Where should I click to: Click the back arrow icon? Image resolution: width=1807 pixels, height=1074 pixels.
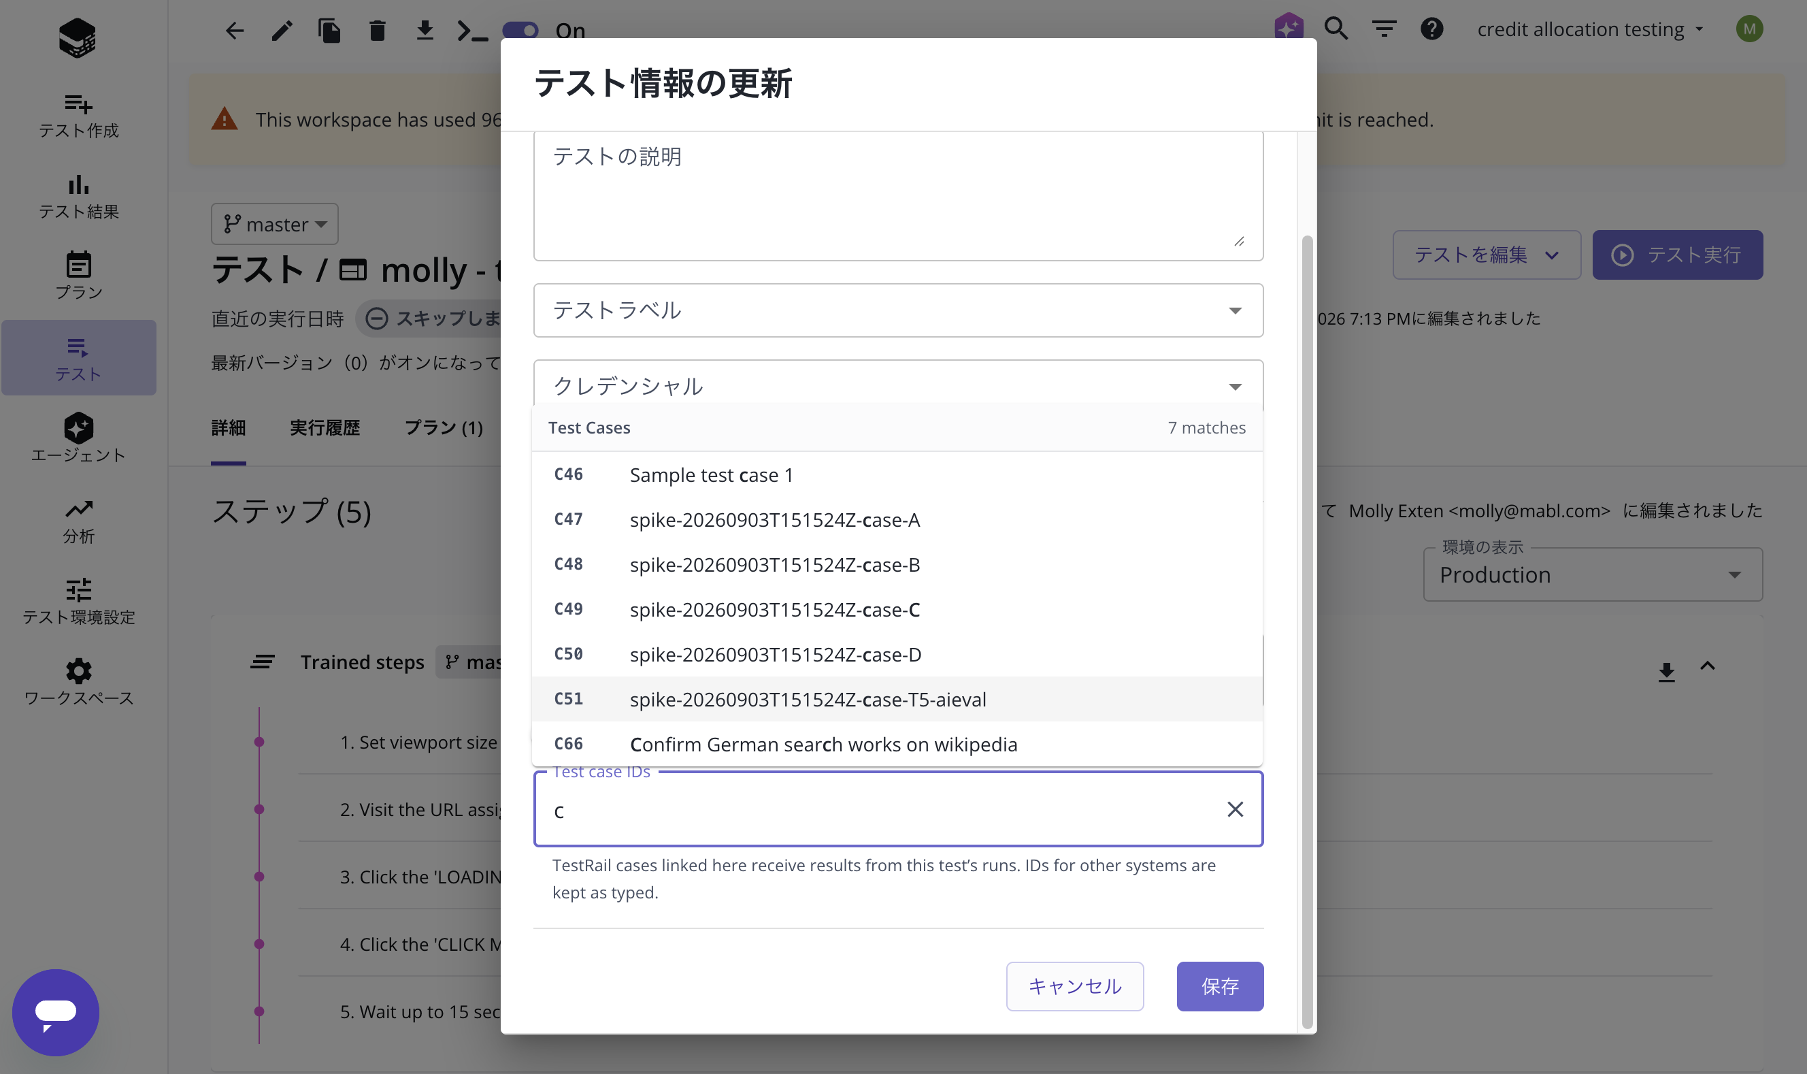click(x=234, y=31)
